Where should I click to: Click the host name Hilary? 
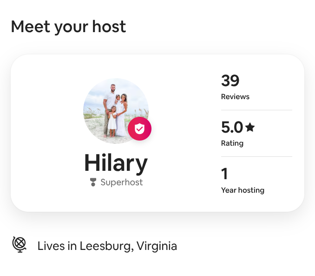[116, 163]
